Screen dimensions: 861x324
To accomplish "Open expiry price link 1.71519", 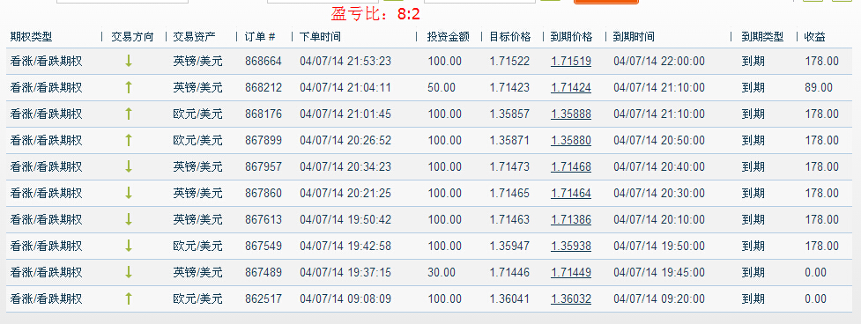I will (x=571, y=61).
